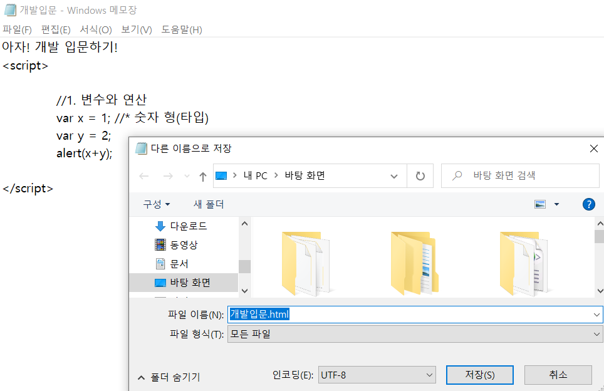Viewport: 604px width, 391px height.
Task: Click the closing </script> line
Action: [x=28, y=189]
